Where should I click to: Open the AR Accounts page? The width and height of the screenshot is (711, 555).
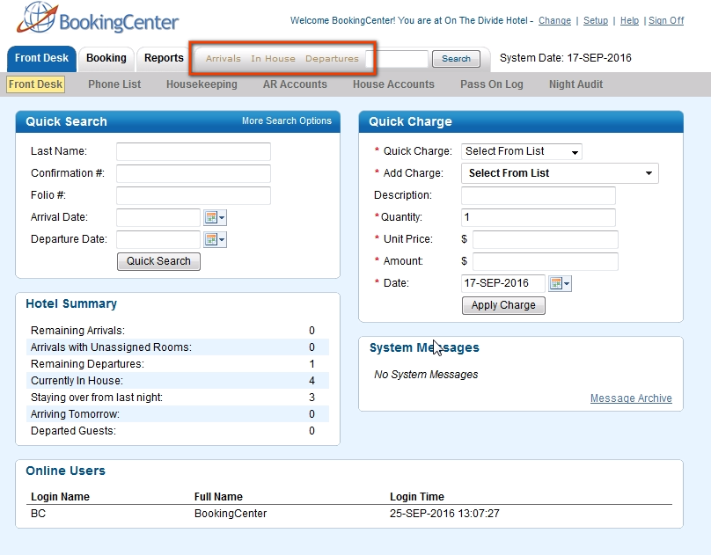tap(295, 84)
